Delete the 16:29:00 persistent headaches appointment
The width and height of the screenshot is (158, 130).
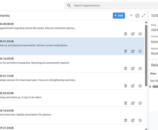pos(126,68)
